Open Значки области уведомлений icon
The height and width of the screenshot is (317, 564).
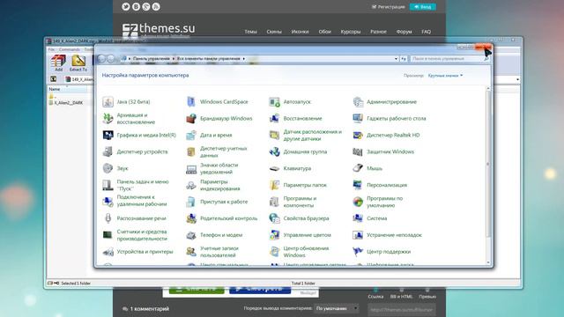coord(191,168)
